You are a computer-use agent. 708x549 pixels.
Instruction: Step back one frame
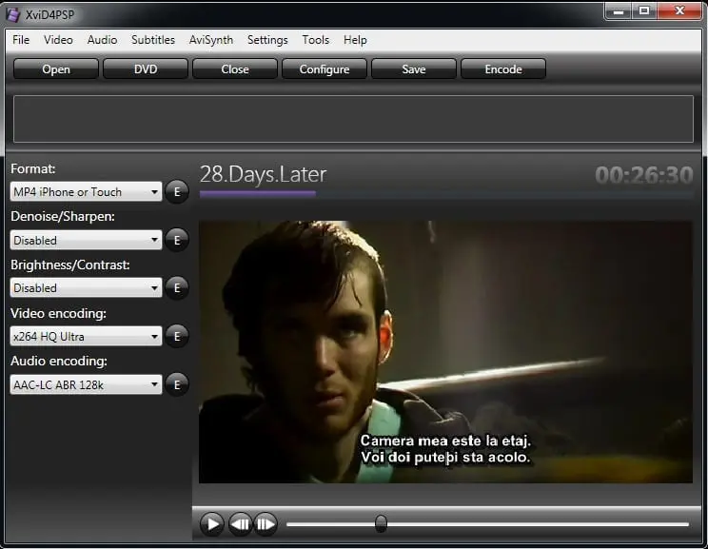[240, 524]
